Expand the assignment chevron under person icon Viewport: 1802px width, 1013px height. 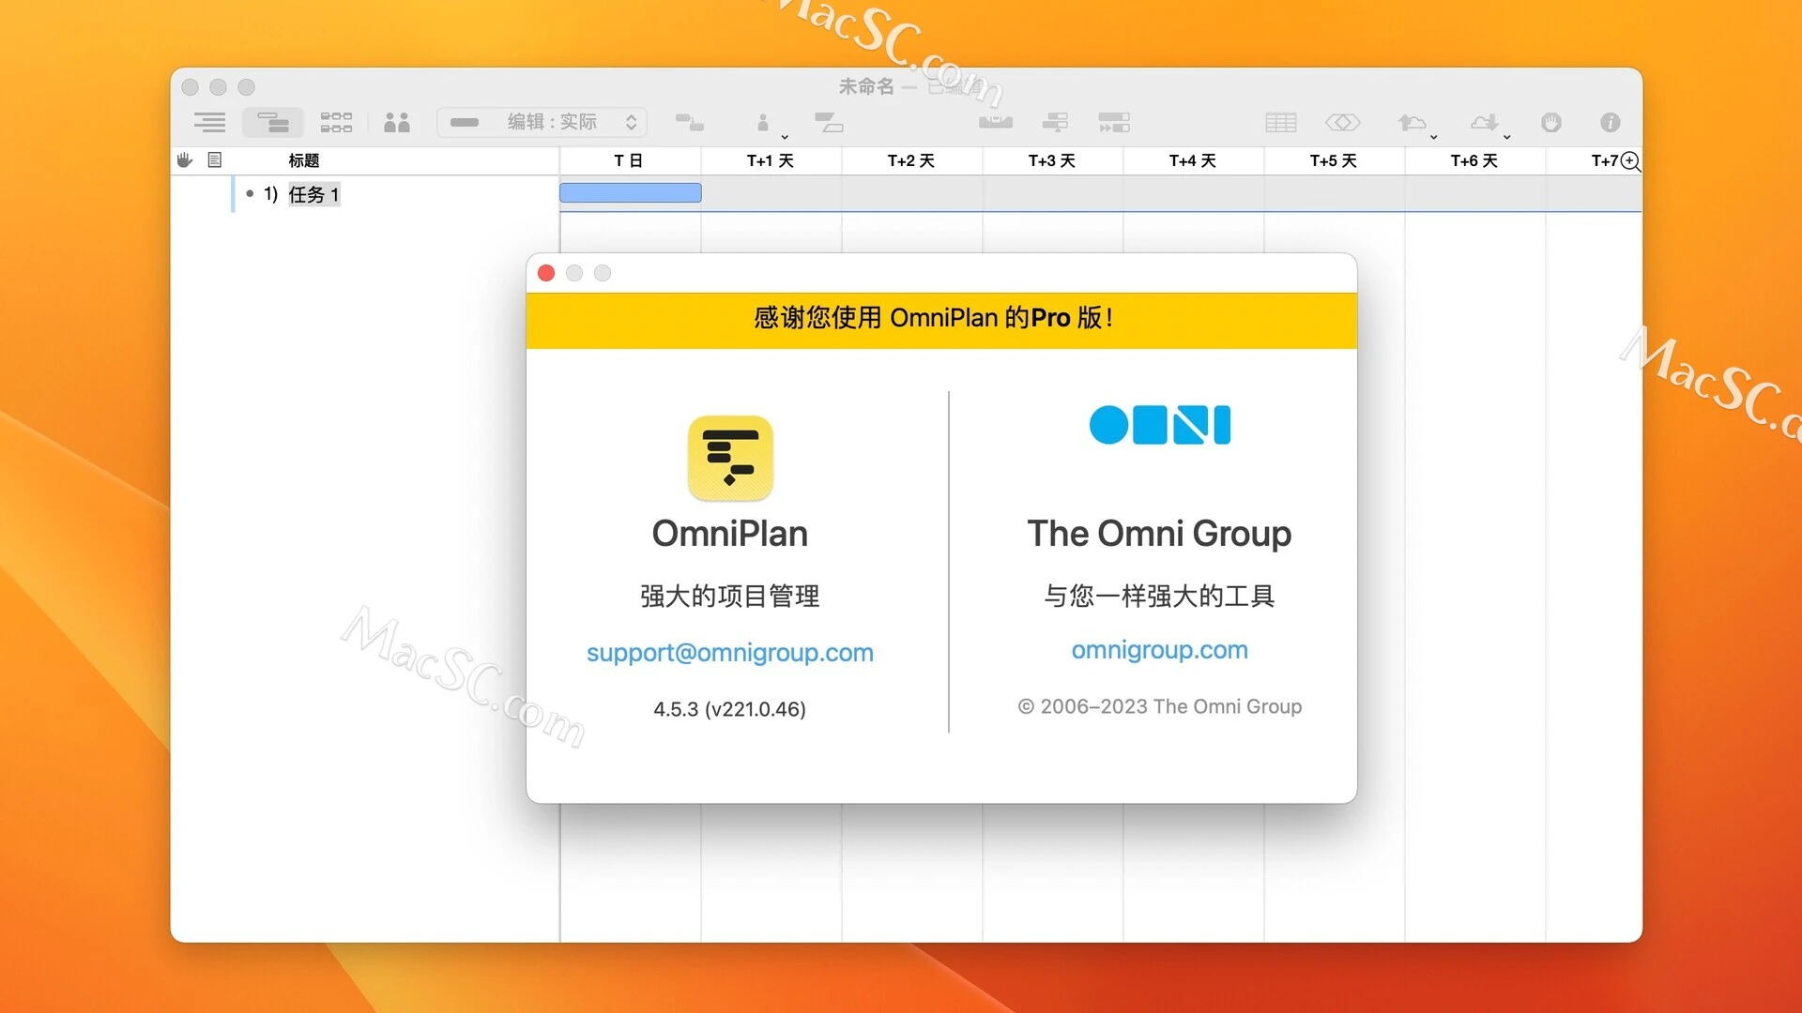coord(785,137)
